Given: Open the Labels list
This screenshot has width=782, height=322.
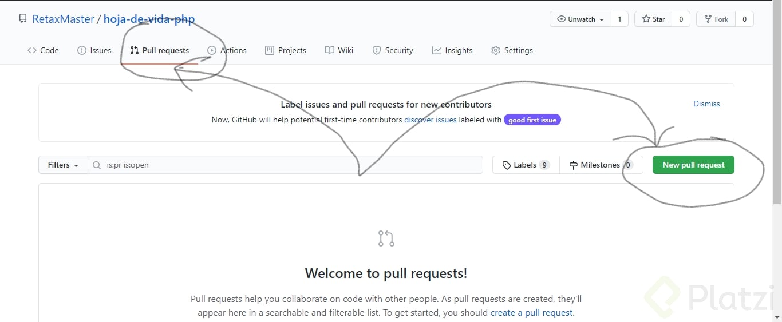Looking at the screenshot, I should 526,165.
